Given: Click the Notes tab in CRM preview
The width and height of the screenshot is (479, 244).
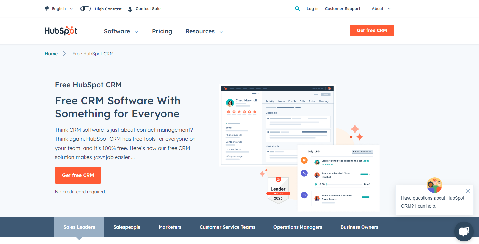Looking at the screenshot, I should point(282,101).
